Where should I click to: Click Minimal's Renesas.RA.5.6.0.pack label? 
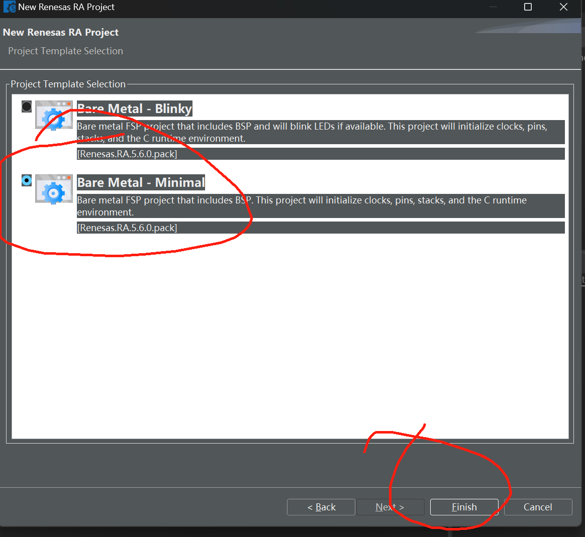pos(127,228)
